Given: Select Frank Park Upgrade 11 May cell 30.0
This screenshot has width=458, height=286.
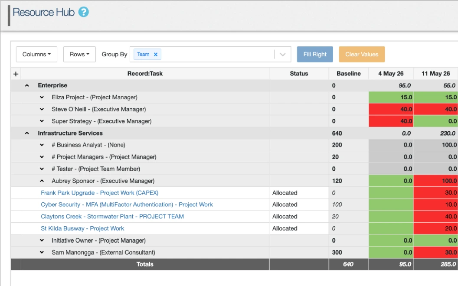Looking at the screenshot, I should 435,192.
